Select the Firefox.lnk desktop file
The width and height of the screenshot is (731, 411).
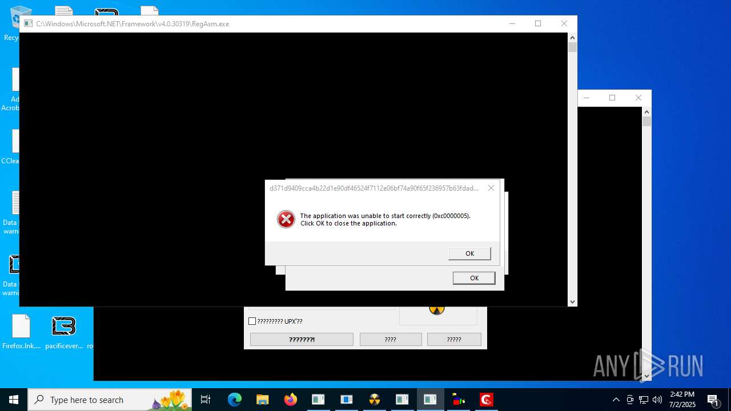click(21, 332)
